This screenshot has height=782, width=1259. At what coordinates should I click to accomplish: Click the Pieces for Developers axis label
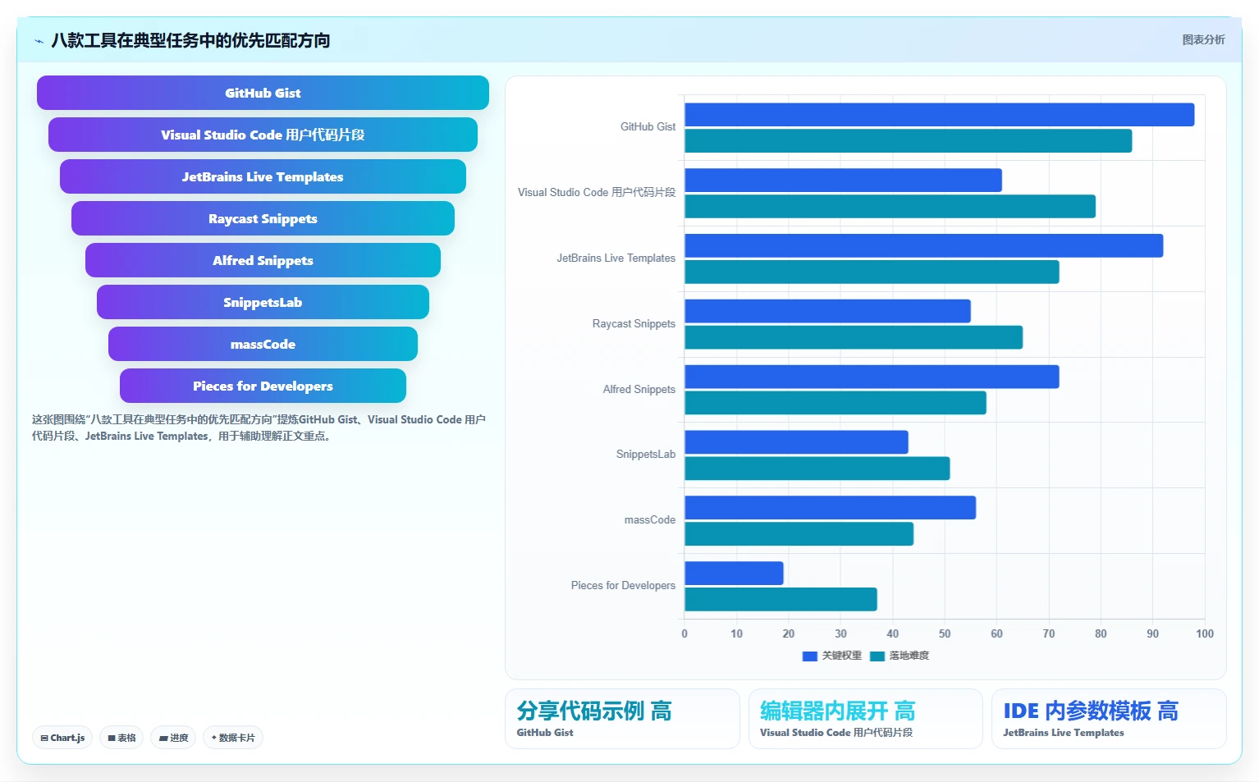623,586
